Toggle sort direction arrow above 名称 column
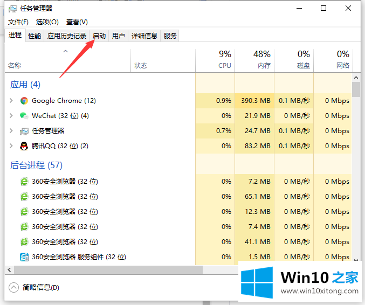 click(x=66, y=51)
